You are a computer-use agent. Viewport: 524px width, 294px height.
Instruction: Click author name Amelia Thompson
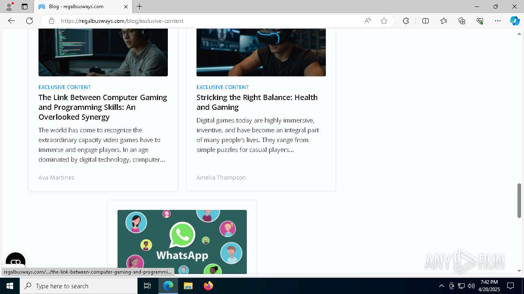(x=221, y=177)
